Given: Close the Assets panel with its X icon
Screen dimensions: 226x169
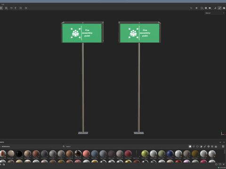Looking at the screenshot, I should coord(224,142).
